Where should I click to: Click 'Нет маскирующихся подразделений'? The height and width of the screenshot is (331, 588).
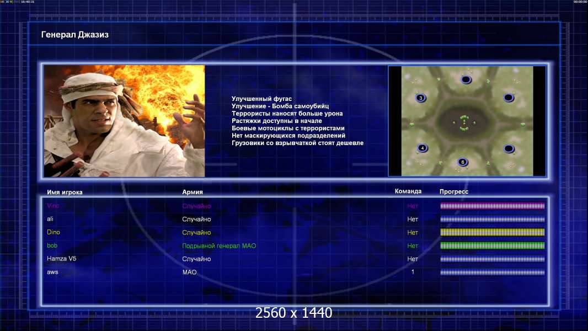[288, 136]
